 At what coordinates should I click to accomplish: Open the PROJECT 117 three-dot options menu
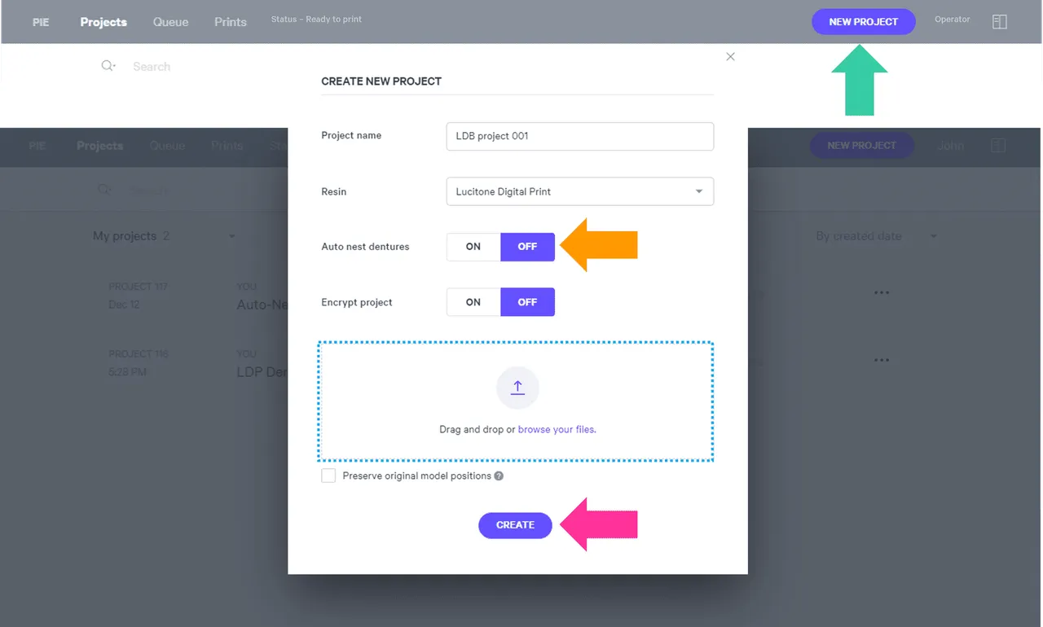tap(881, 292)
